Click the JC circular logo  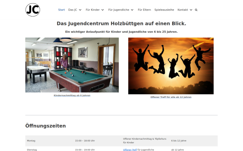tap(33, 10)
